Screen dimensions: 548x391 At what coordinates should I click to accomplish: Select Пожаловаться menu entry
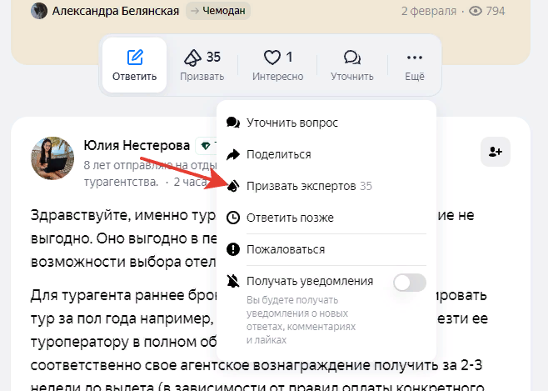326,249
